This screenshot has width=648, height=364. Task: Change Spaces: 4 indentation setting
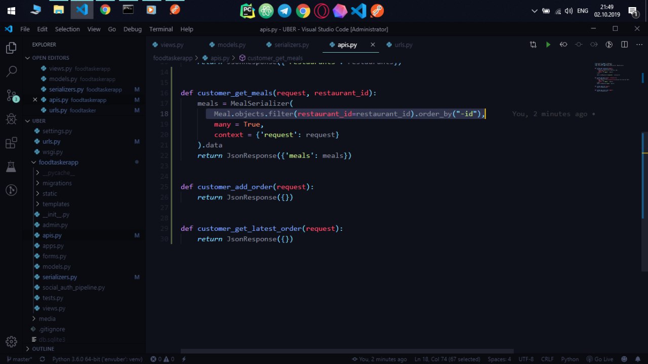click(499, 359)
